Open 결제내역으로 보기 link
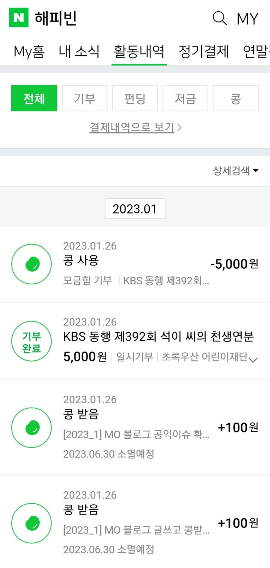The width and height of the screenshot is (270, 568). point(135,128)
